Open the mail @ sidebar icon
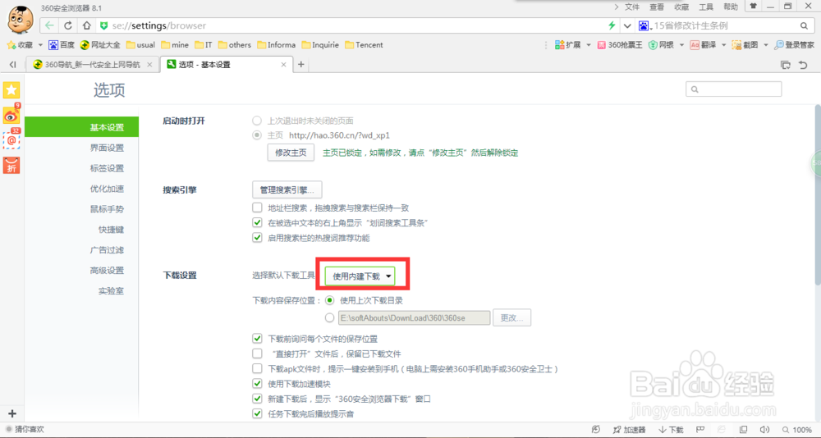821x438 pixels. [x=11, y=139]
